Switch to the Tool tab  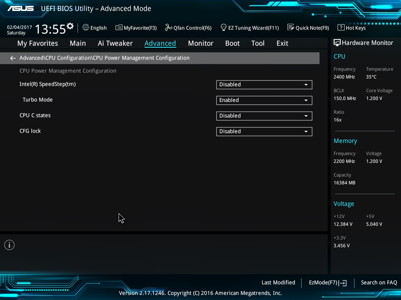pyautogui.click(x=258, y=43)
